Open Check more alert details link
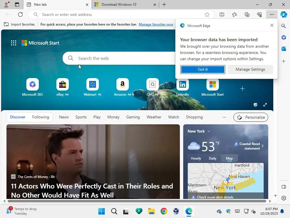This screenshot has width=290, height=218. 215,197
